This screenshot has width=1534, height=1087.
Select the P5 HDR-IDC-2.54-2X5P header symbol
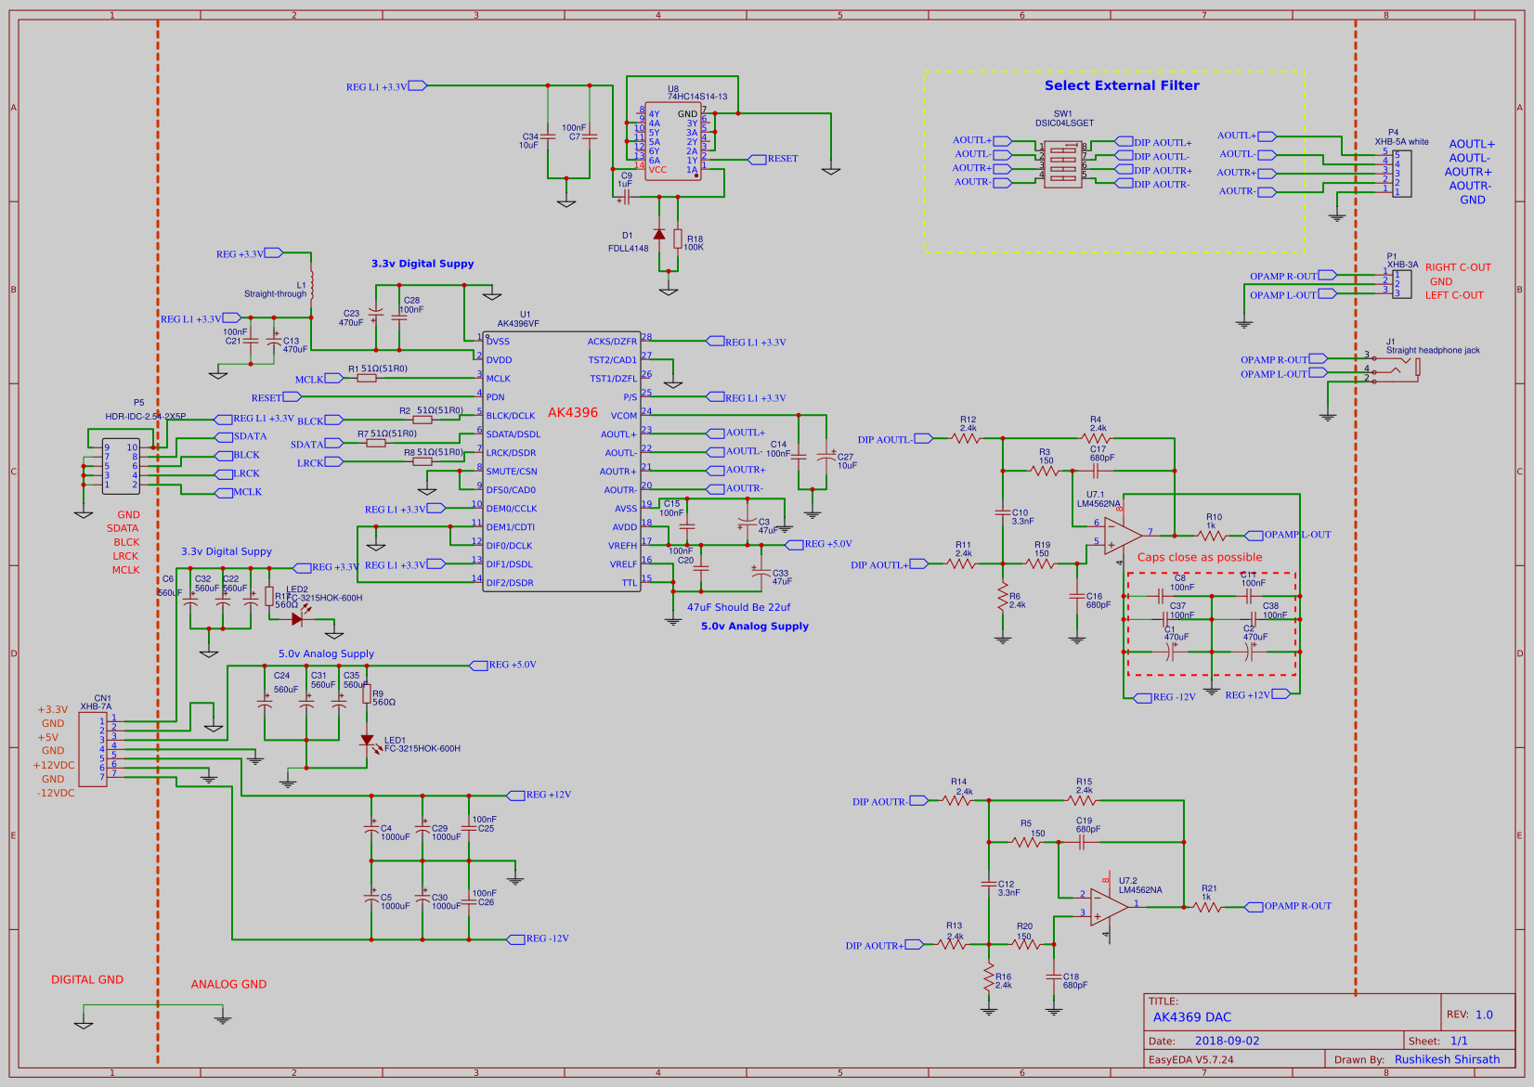pyautogui.click(x=121, y=466)
